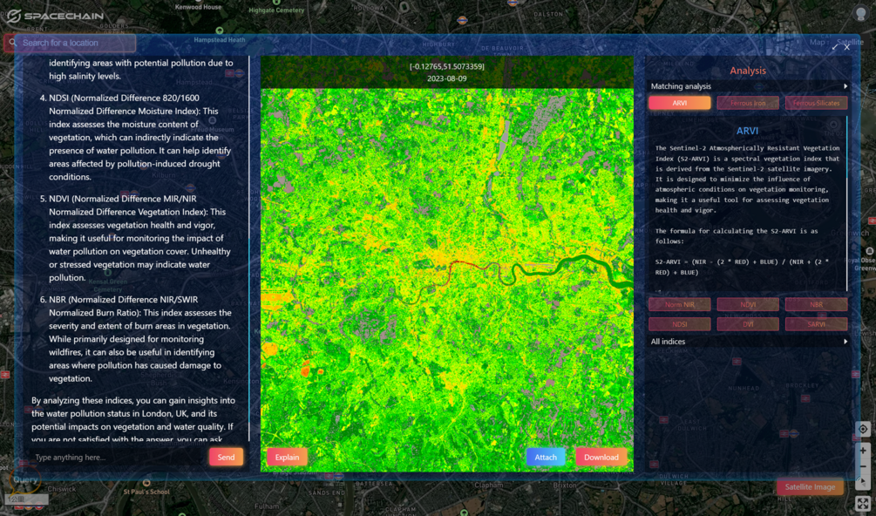This screenshot has width=876, height=516.
Task: Zoom in using the plus map control
Action: tap(863, 451)
